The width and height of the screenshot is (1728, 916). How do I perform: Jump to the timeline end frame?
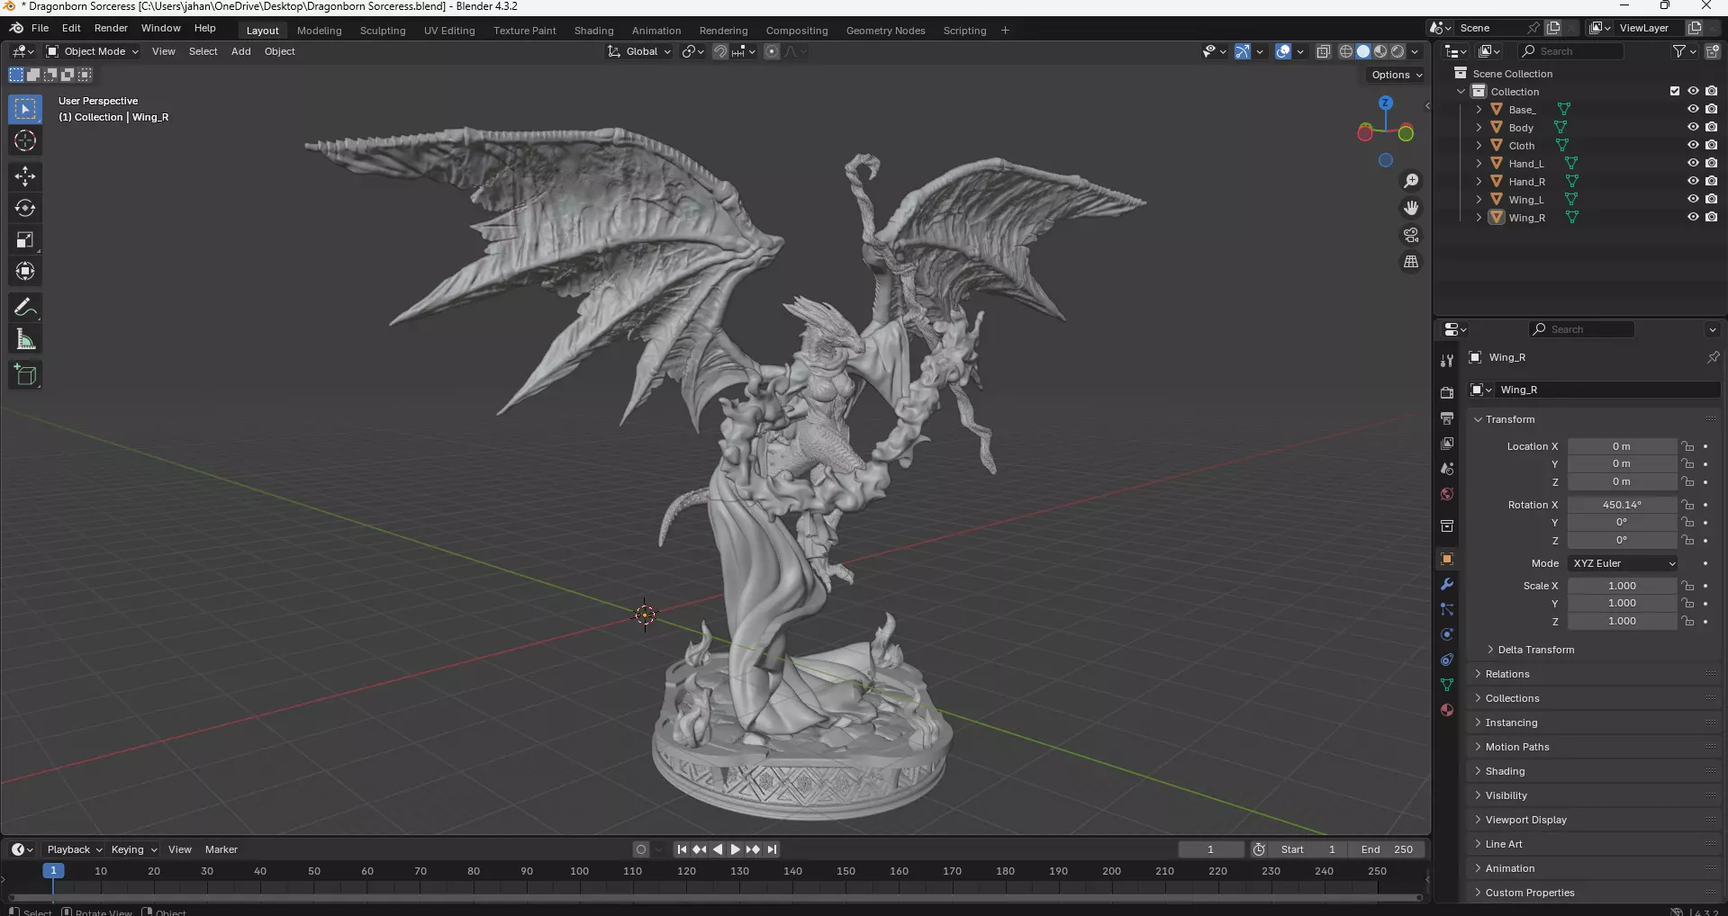click(x=772, y=849)
